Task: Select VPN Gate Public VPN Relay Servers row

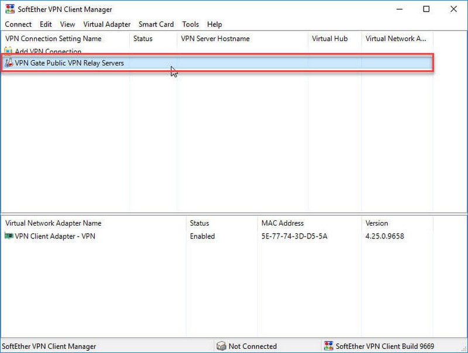Action: tap(217, 63)
